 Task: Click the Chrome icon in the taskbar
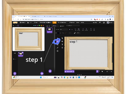coord(85,77)
